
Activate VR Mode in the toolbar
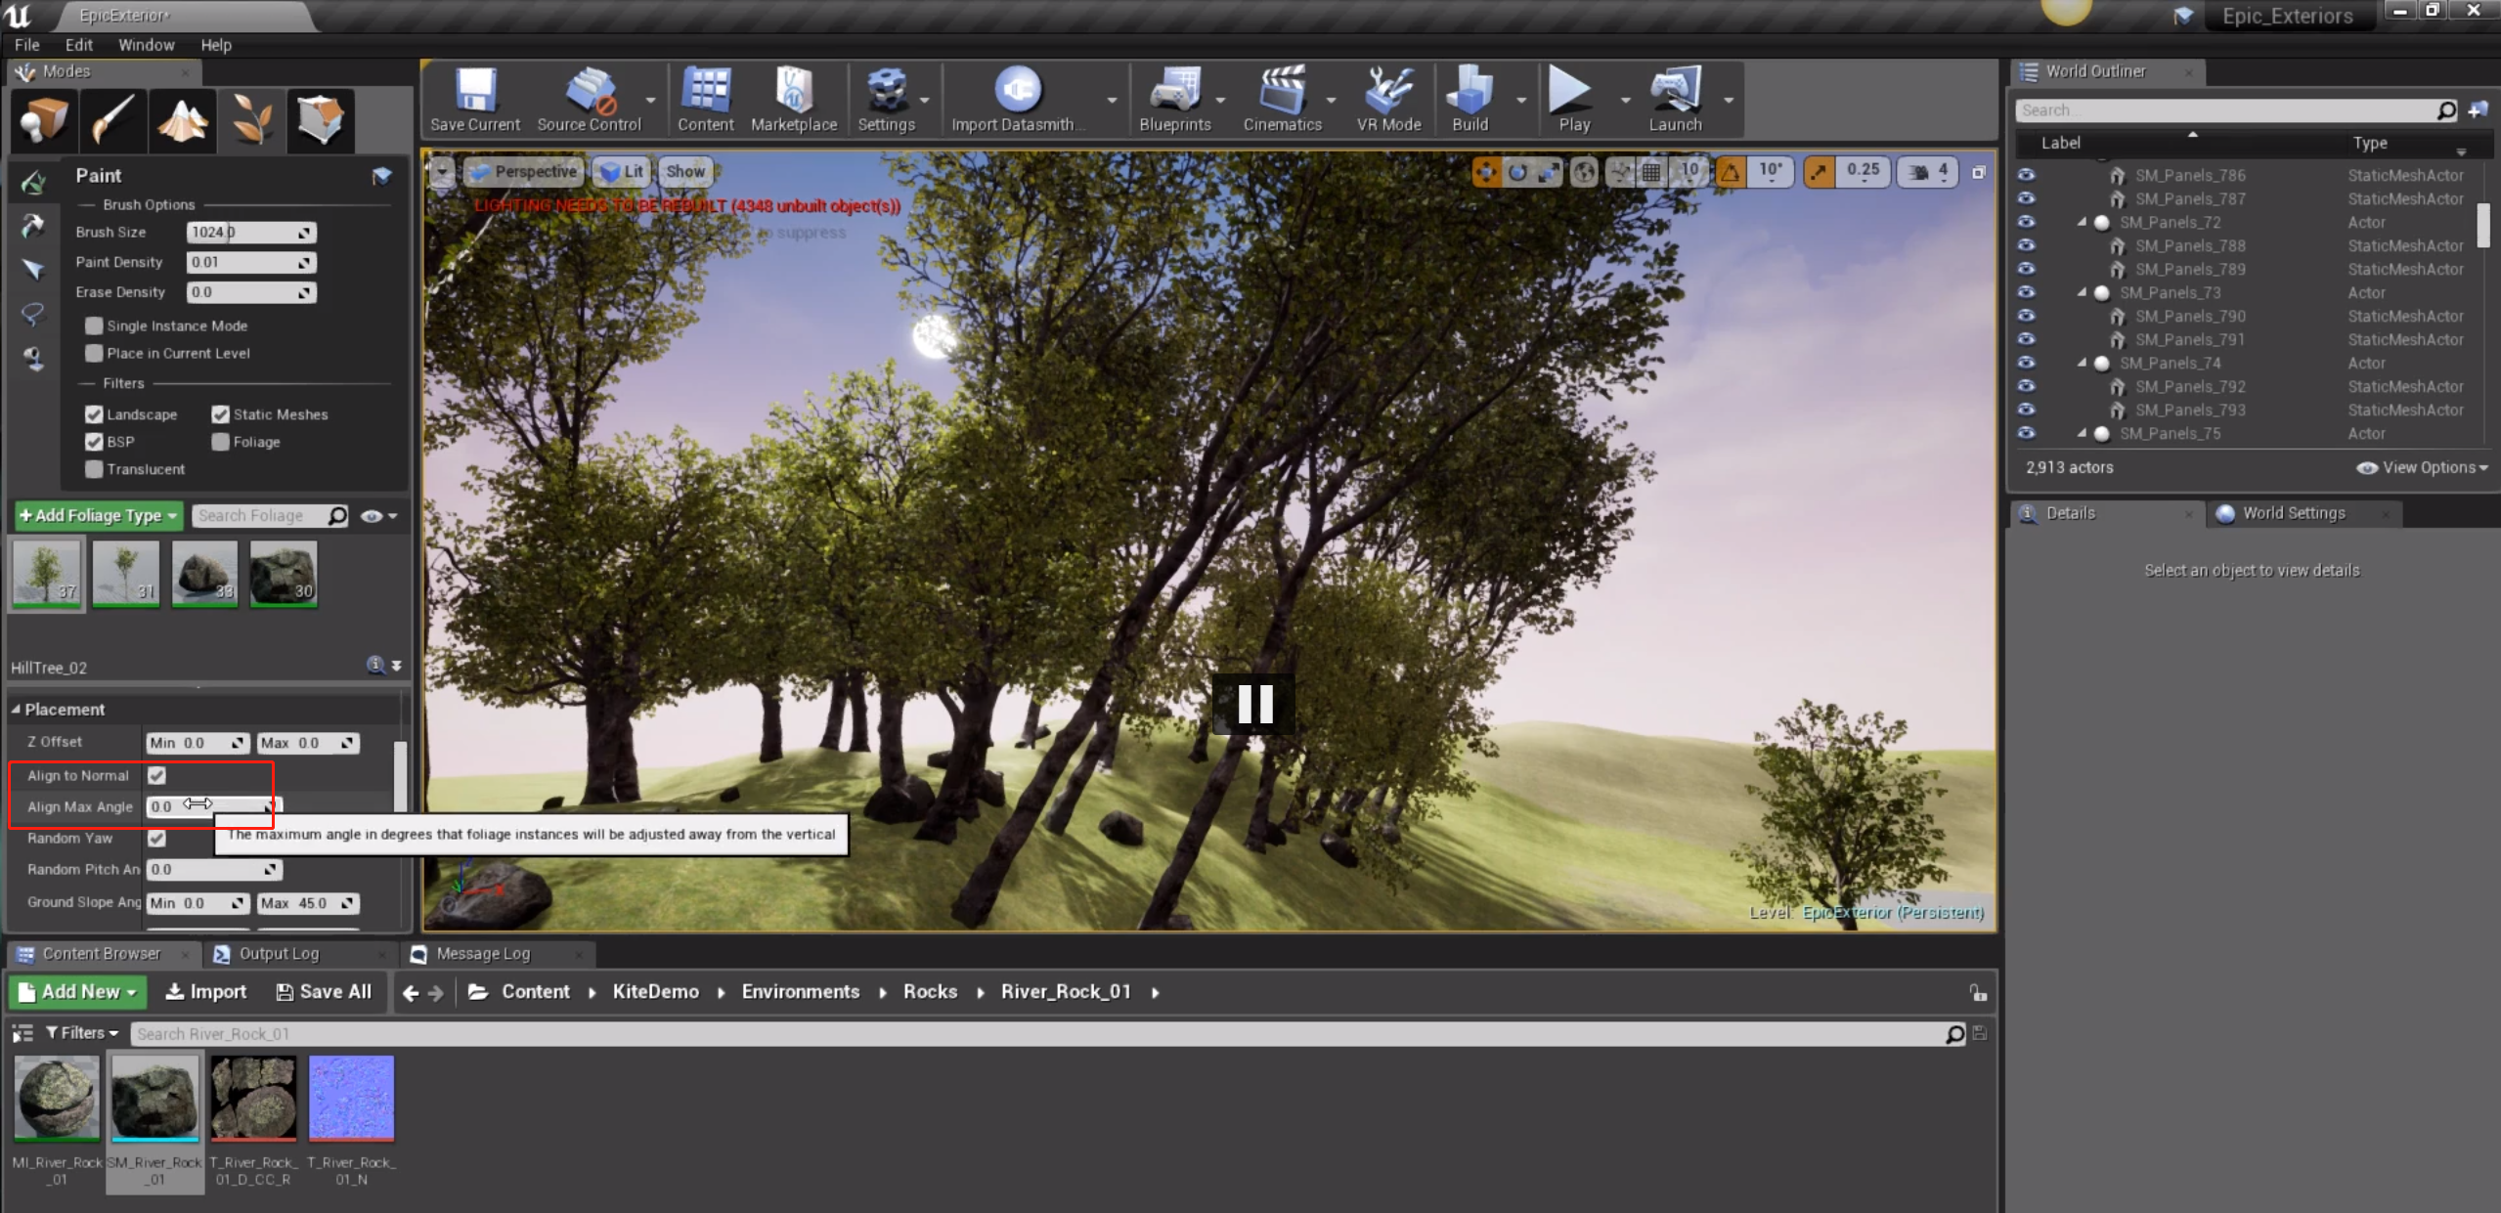[x=1388, y=100]
